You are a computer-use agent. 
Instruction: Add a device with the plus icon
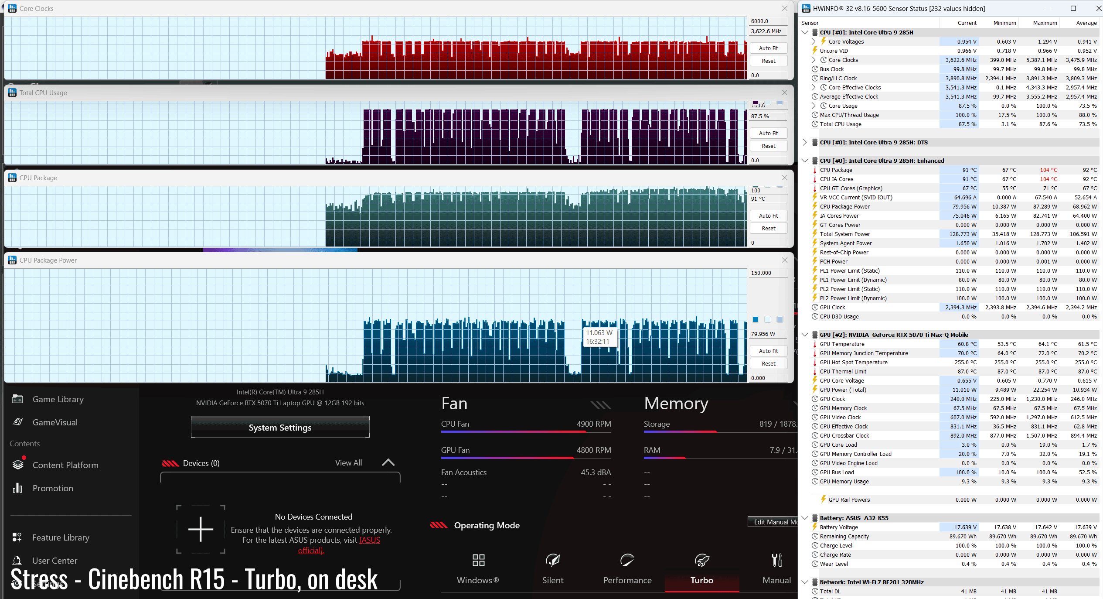coord(201,529)
